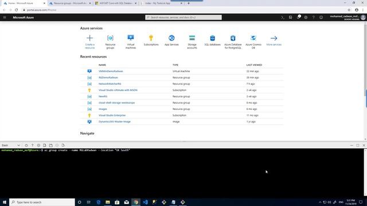Viewport: 367px width, 206px height.
Task: Click Cloud Shell web preview icon
Action: click(x=63, y=145)
